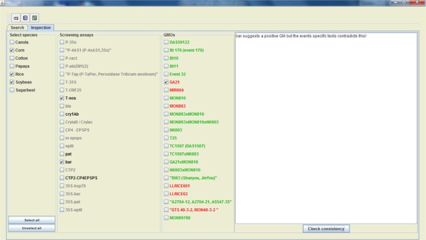Image resolution: width=426 pixels, height=240 pixels.
Task: Click the CryIaB / CryIac assay label
Action: click(79, 122)
